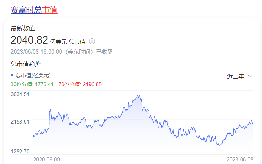
Task: Click the blue legend dot for 总市值(亿美元)
Action: coord(12,75)
